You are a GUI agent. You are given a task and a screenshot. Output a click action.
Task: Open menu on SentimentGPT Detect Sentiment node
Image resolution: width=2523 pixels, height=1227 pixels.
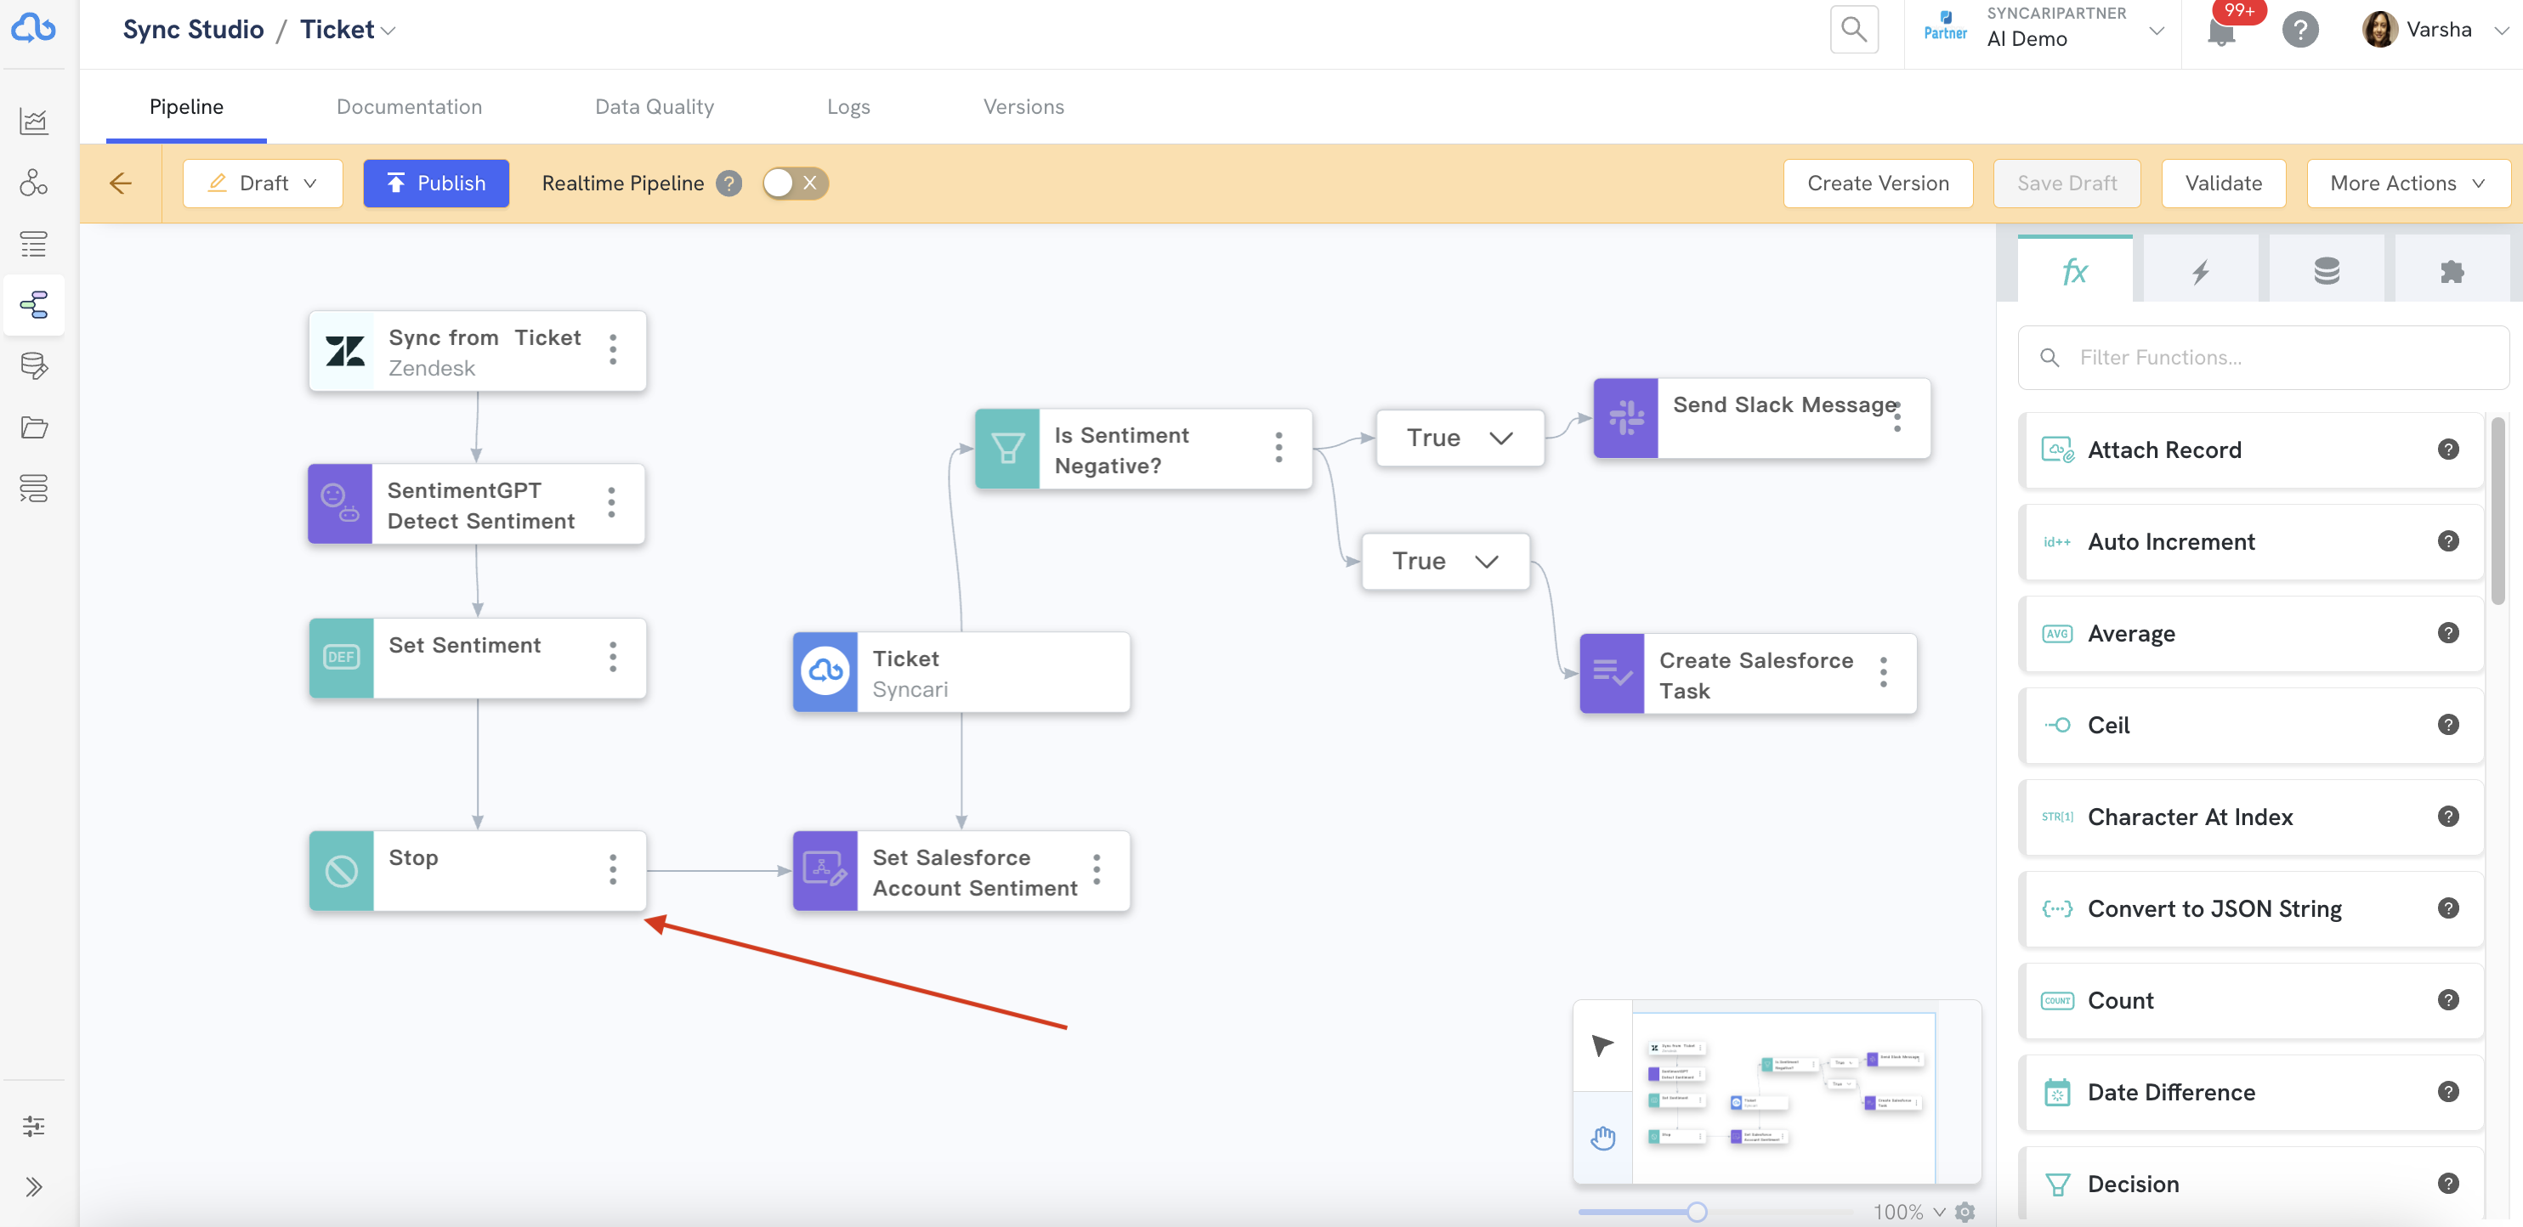click(x=611, y=502)
